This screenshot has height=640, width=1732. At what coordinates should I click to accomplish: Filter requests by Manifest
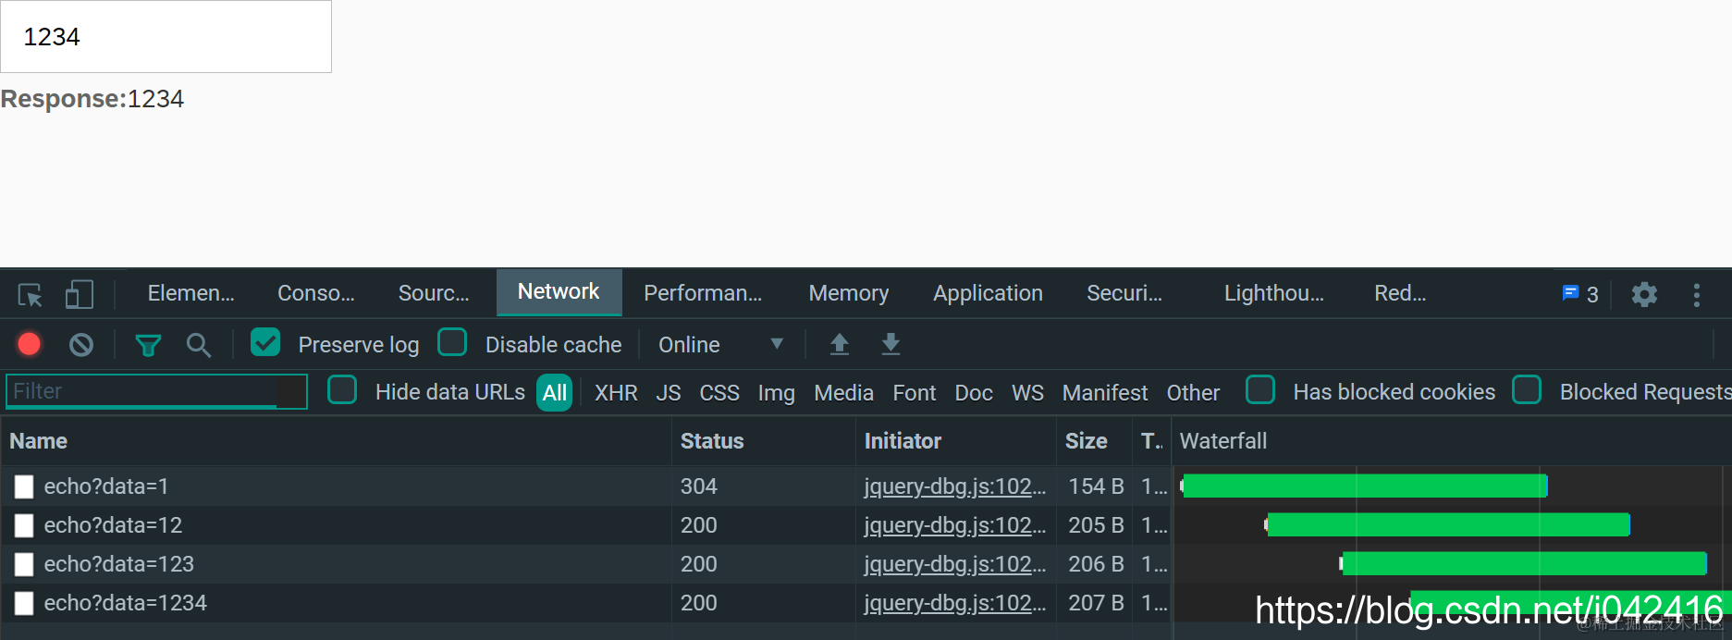(x=1105, y=393)
